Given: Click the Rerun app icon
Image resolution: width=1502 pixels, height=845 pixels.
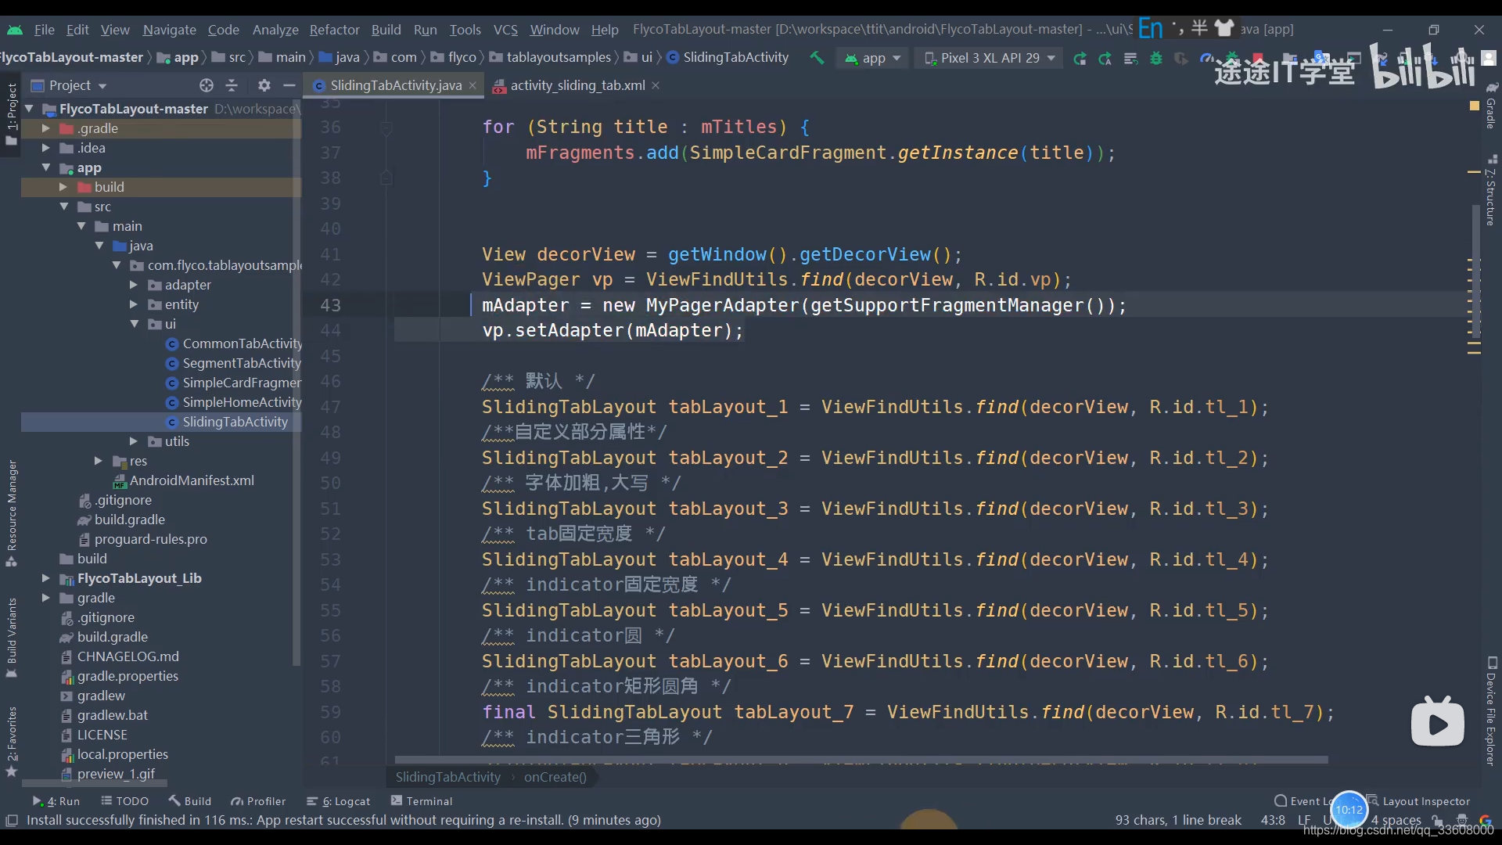Looking at the screenshot, I should (1080, 59).
